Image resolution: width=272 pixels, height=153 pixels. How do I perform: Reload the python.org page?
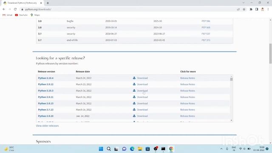pos(15,9)
